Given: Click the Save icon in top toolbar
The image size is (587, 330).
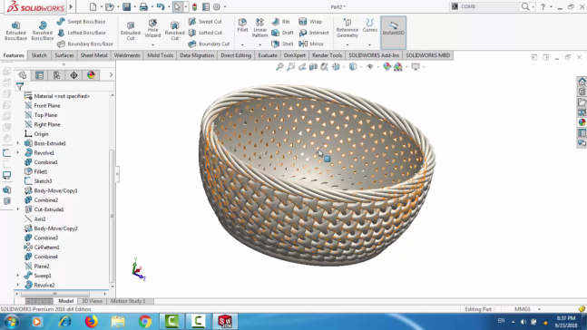Looking at the screenshot, I should click(126, 6).
